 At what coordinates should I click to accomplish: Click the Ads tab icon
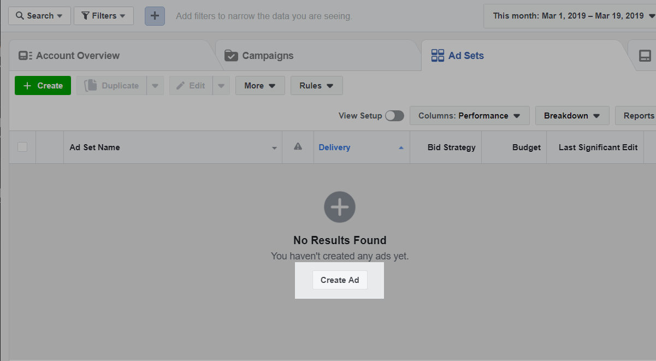[645, 56]
